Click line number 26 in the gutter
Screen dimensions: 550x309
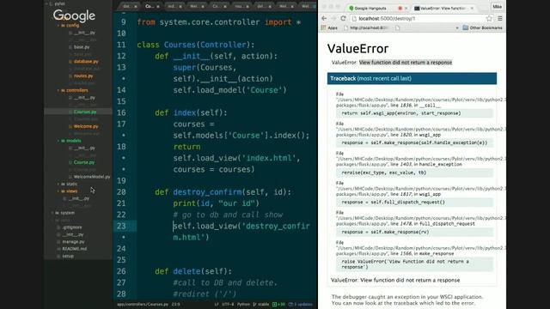(121, 271)
